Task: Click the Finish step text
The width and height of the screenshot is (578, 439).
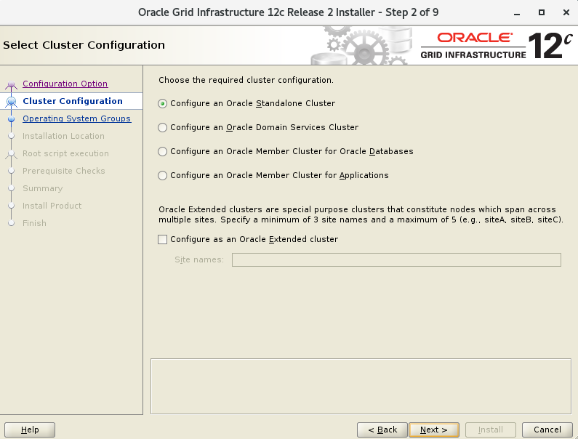Action: coord(34,223)
